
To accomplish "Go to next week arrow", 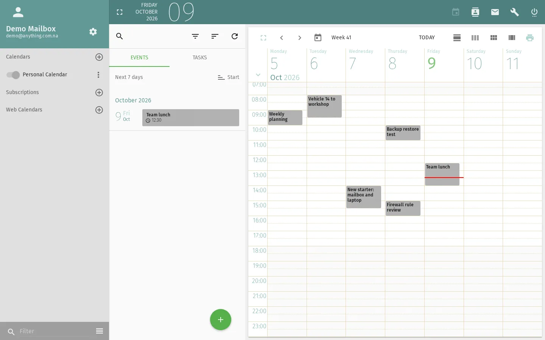I will pos(300,37).
